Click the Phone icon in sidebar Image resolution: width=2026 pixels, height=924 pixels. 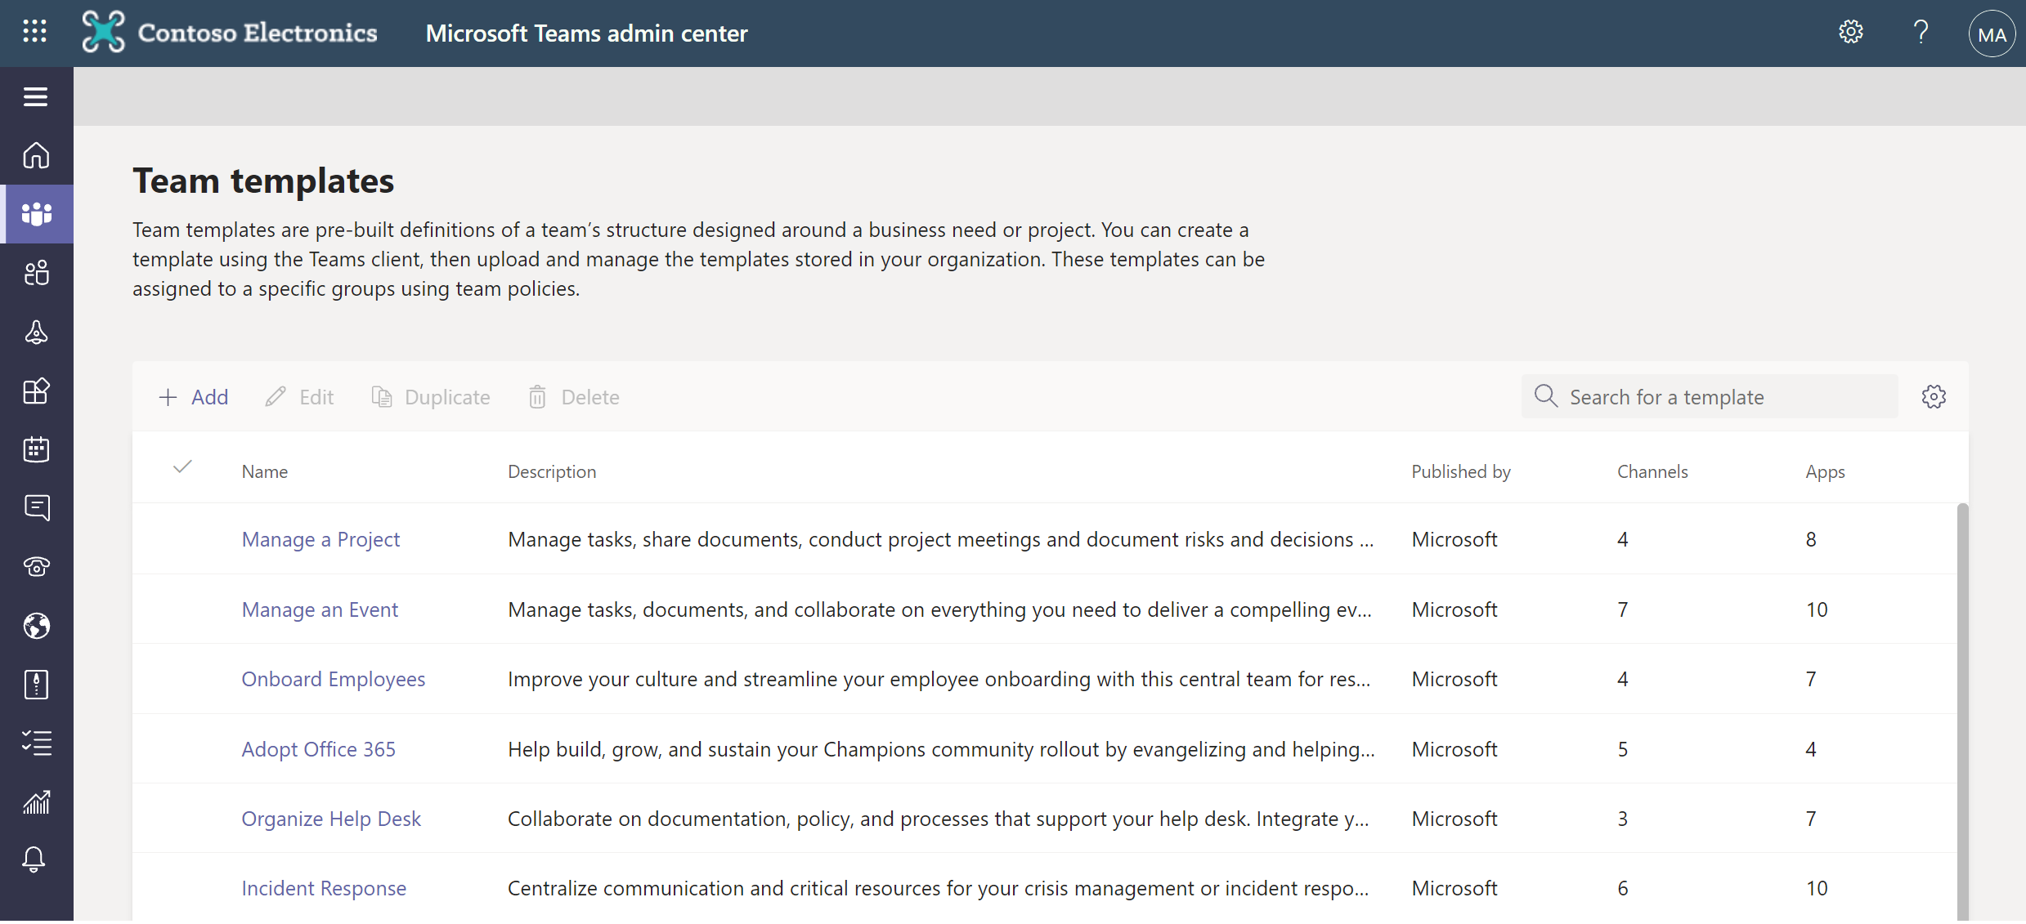pyautogui.click(x=36, y=565)
